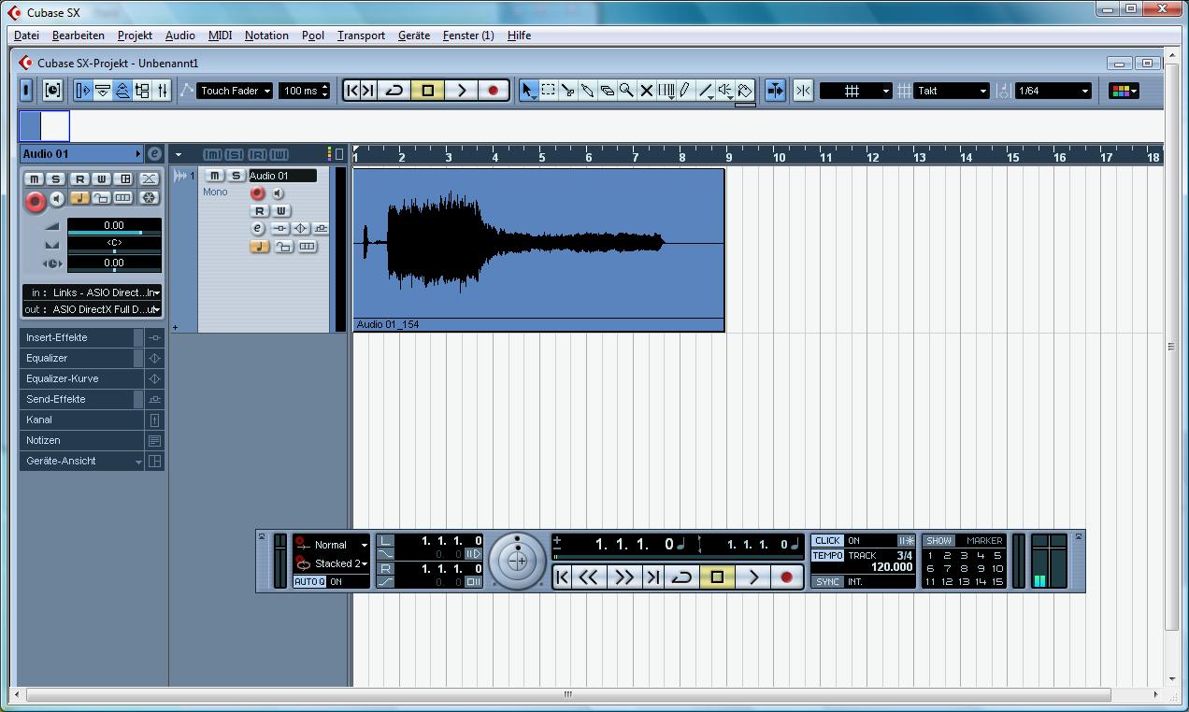Select the Mute X tool
This screenshot has width=1189, height=712.
click(x=646, y=91)
